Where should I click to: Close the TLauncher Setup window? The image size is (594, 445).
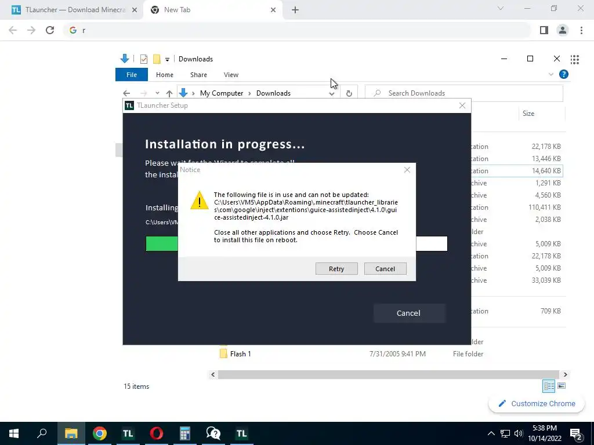(x=462, y=105)
